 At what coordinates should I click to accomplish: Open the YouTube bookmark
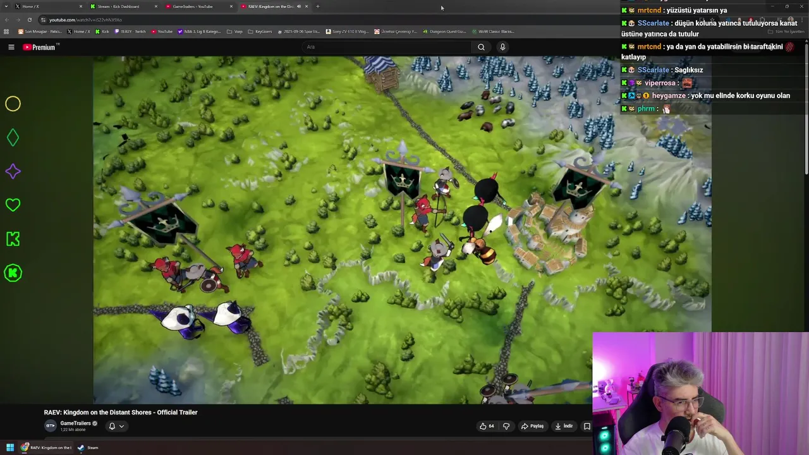tap(162, 32)
